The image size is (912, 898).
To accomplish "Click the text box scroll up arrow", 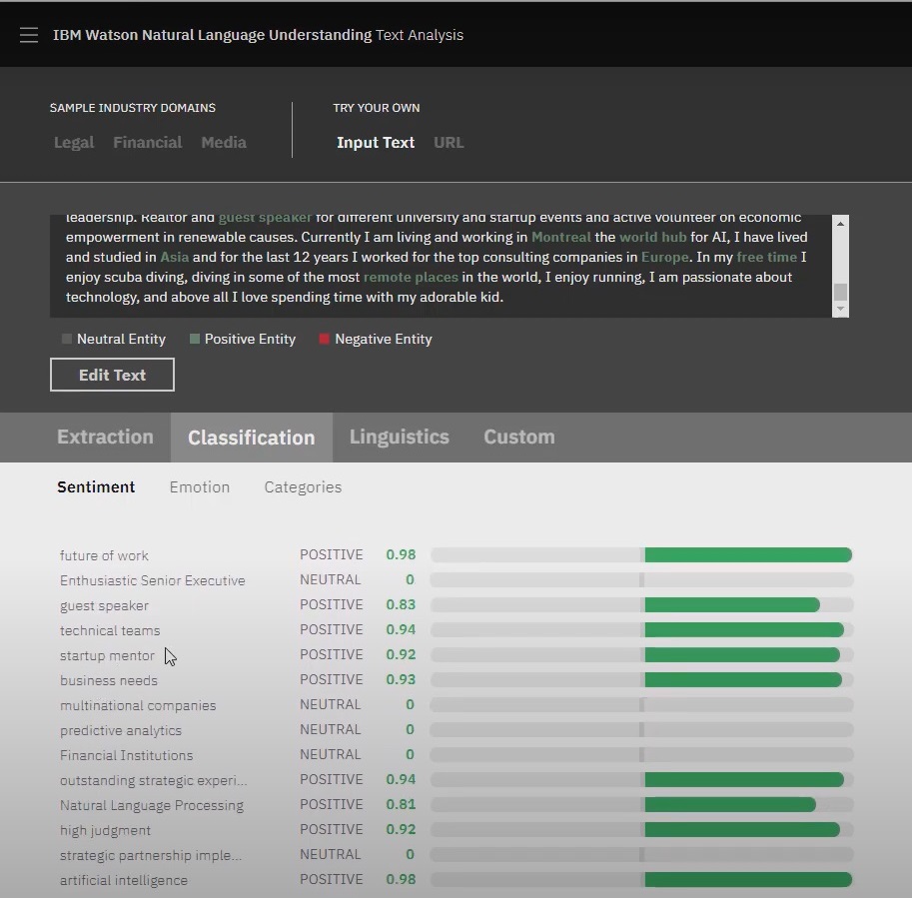I will [x=840, y=224].
